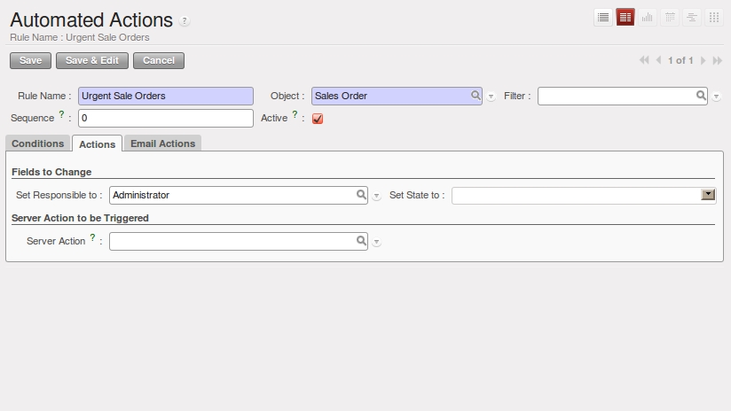Open the graph view

click(x=648, y=17)
